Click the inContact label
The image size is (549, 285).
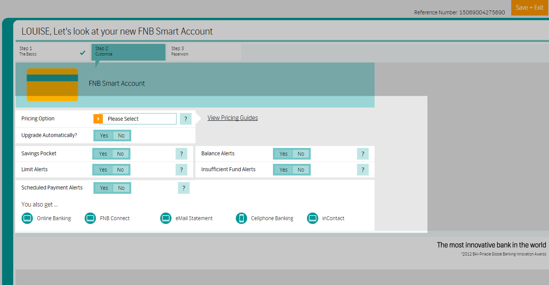click(x=333, y=218)
